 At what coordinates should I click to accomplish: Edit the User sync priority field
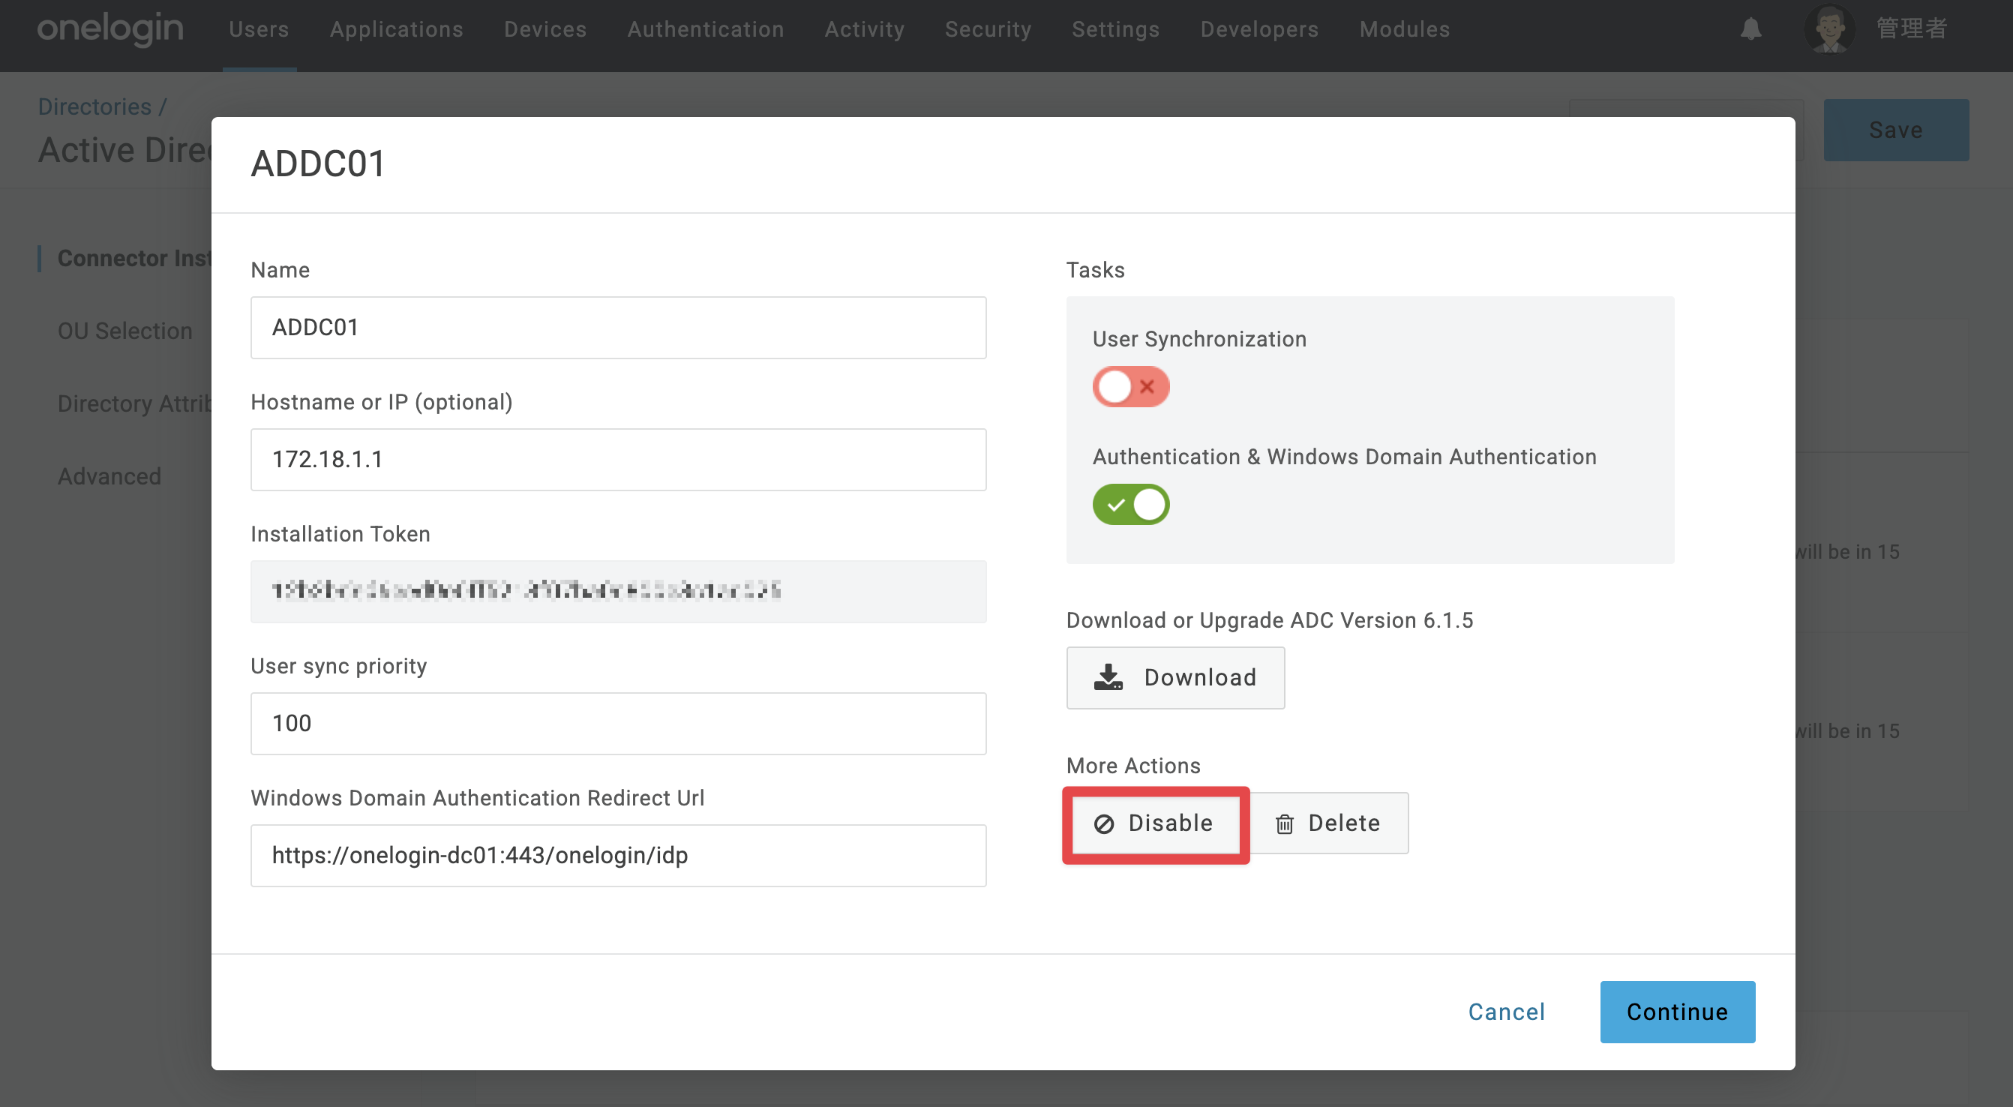(x=618, y=724)
